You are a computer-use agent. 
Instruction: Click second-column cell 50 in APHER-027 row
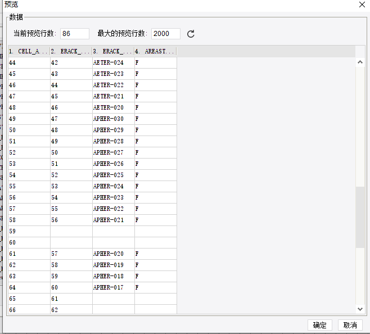[71, 152]
